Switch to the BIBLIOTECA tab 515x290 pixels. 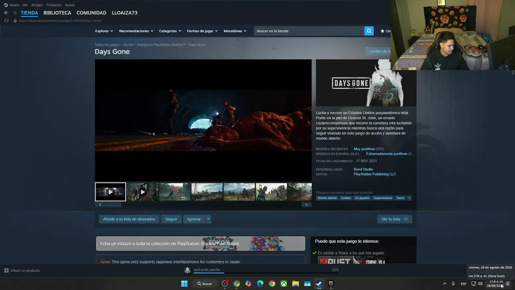(57, 13)
